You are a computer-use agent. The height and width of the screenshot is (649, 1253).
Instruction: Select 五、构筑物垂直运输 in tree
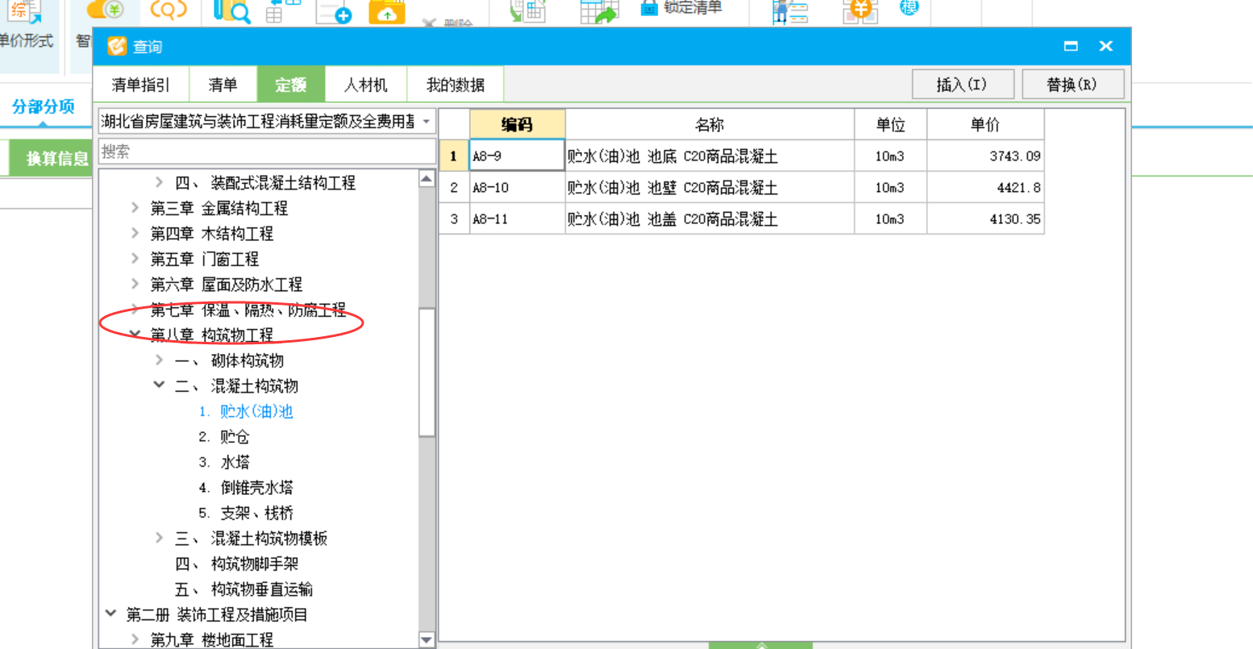[x=244, y=589]
